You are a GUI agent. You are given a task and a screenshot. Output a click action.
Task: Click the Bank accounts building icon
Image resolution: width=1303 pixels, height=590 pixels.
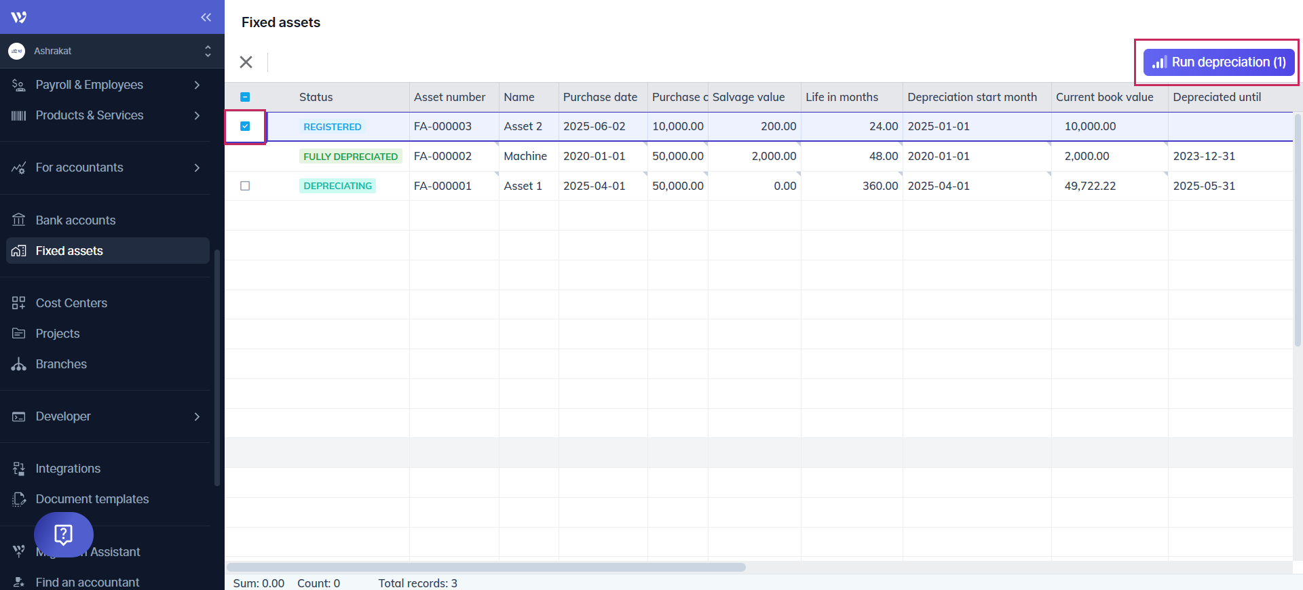pos(18,220)
